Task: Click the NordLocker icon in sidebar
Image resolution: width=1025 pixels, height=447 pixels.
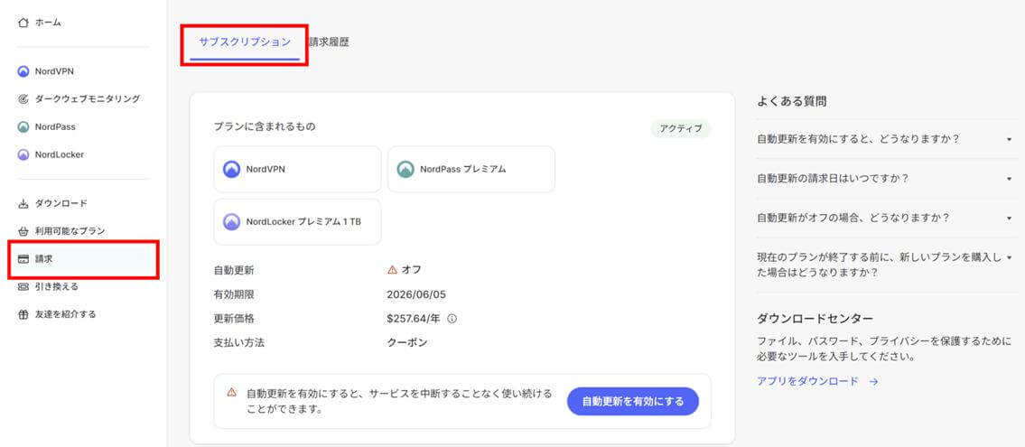Action: point(23,155)
